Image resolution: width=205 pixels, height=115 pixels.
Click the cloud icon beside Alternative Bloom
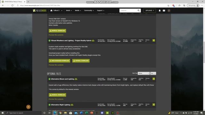click(x=76, y=79)
